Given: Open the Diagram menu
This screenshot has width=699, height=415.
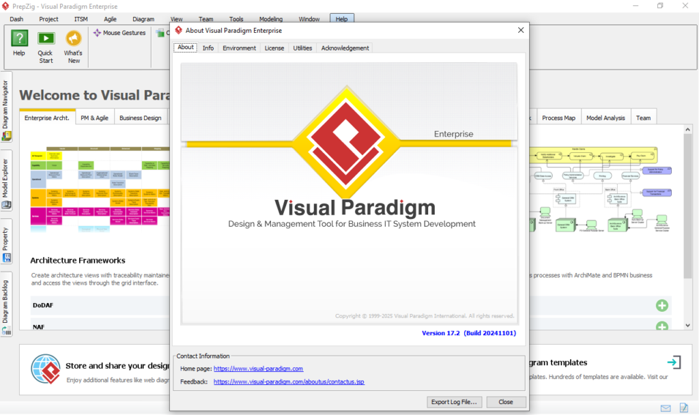Looking at the screenshot, I should pyautogui.click(x=143, y=19).
